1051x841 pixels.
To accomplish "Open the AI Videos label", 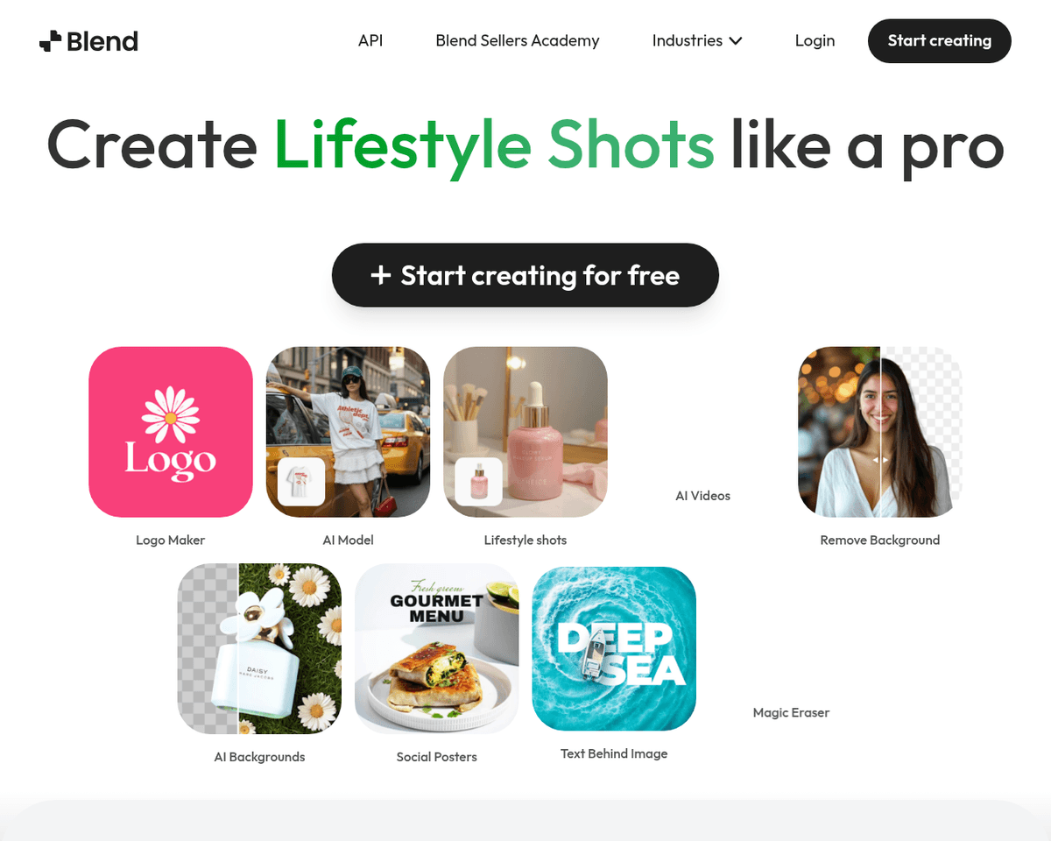I will tap(702, 496).
